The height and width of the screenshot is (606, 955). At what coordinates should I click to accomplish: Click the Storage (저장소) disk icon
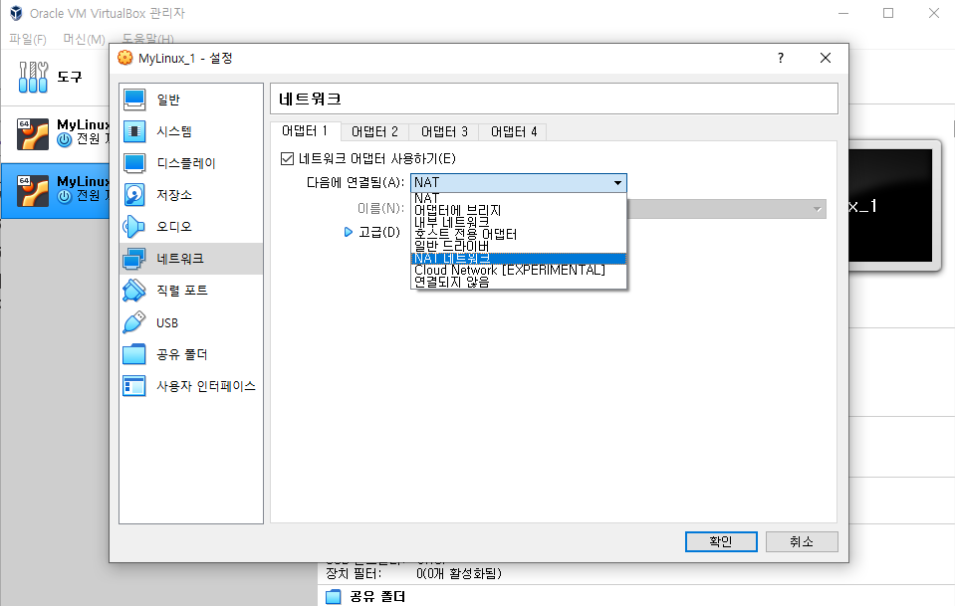pyautogui.click(x=134, y=195)
